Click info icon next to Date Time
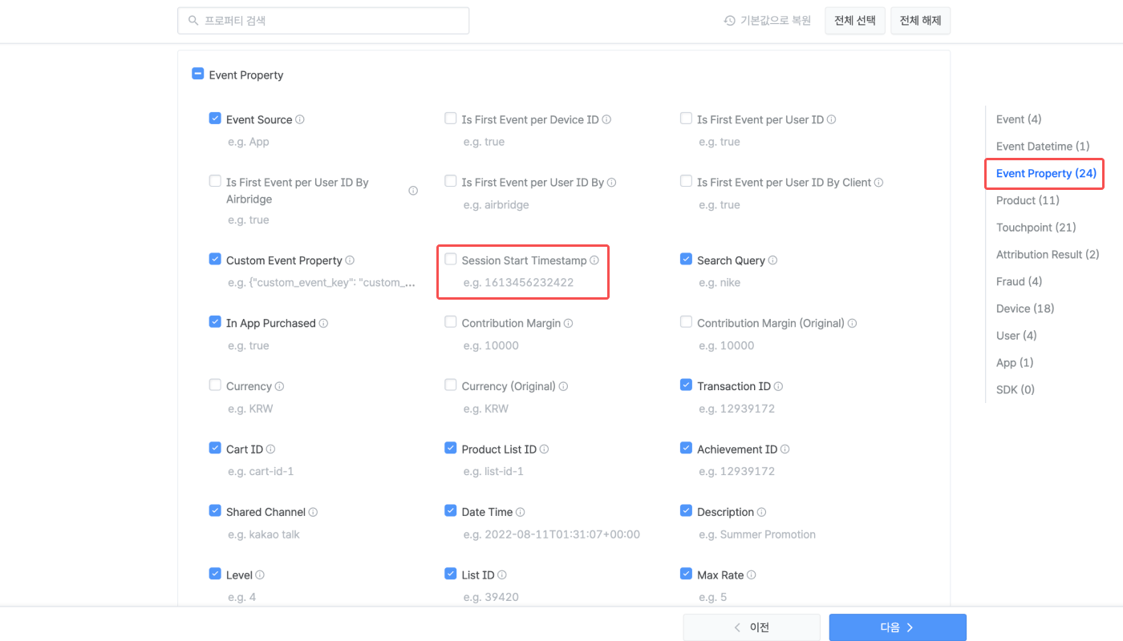1123x641 pixels. click(x=521, y=512)
